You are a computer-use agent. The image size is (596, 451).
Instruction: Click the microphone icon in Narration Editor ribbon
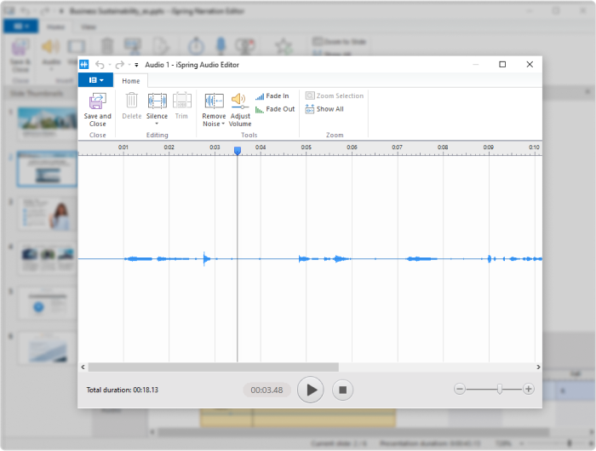[x=221, y=46]
